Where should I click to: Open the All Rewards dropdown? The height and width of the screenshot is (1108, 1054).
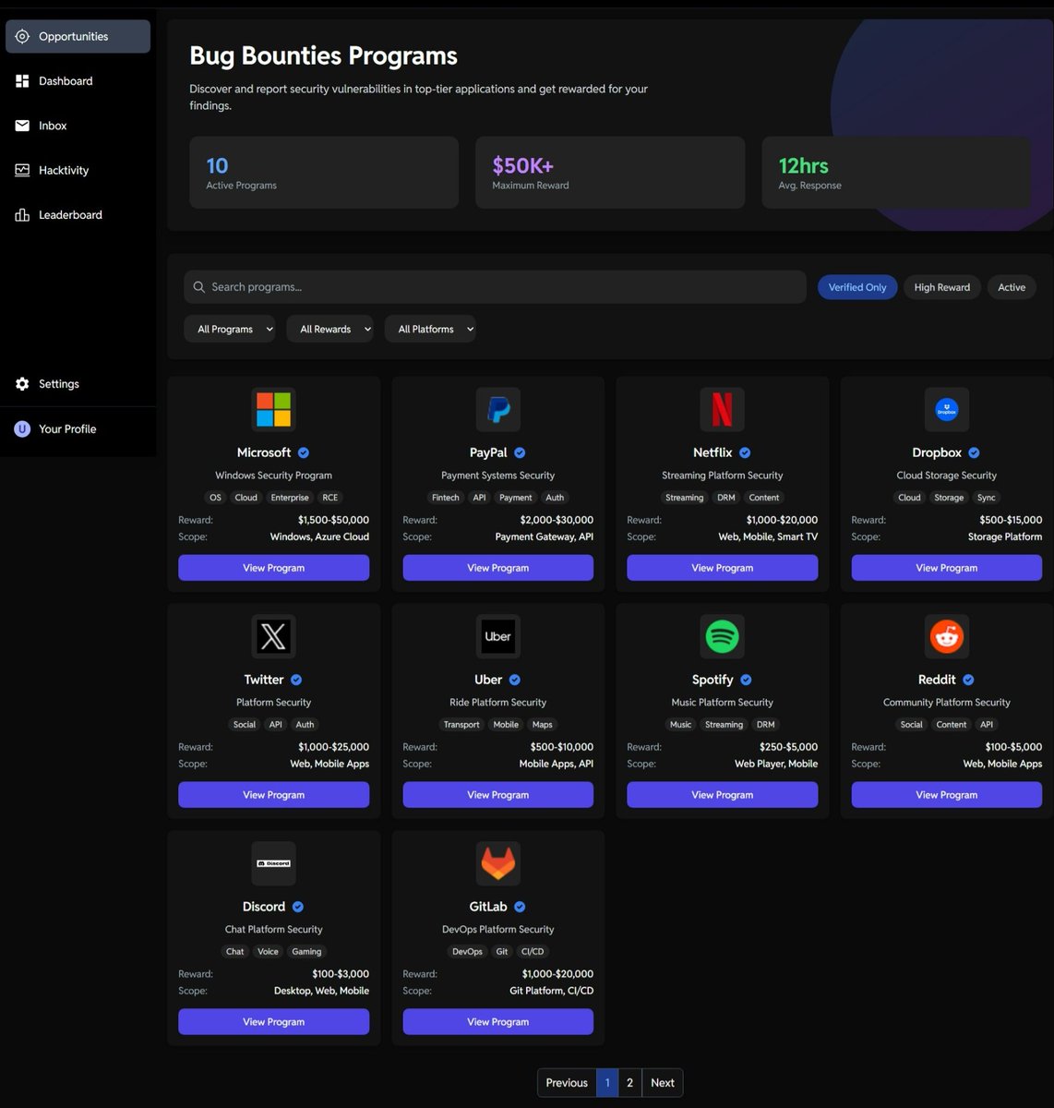click(329, 329)
